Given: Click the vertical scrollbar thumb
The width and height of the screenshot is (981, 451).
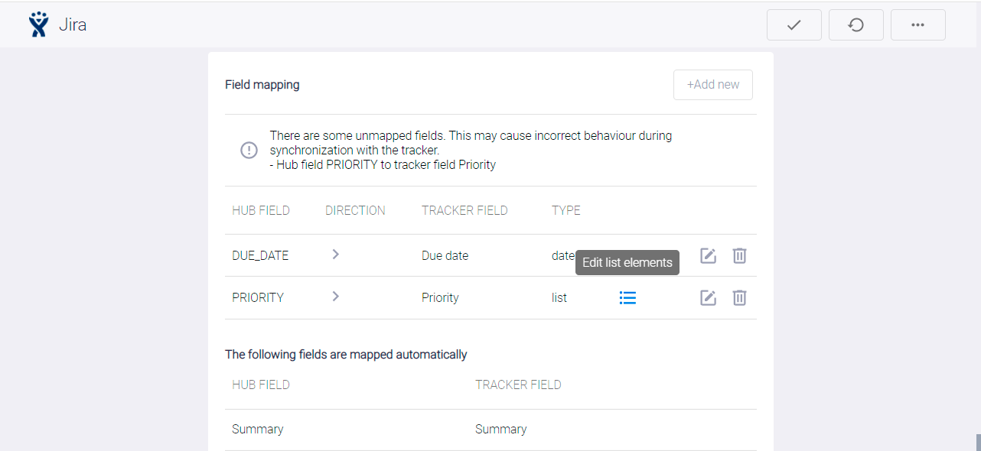Looking at the screenshot, I should pyautogui.click(x=977, y=442).
